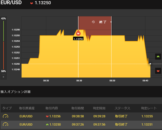Click the 09:40 time axis label

pos(145,81)
